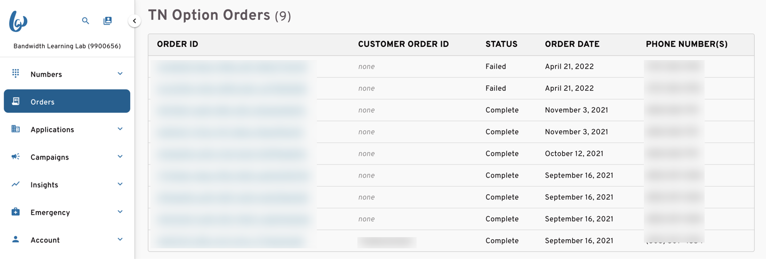Click the Numbers dialpad icon
The width and height of the screenshot is (766, 277).
[x=15, y=73]
